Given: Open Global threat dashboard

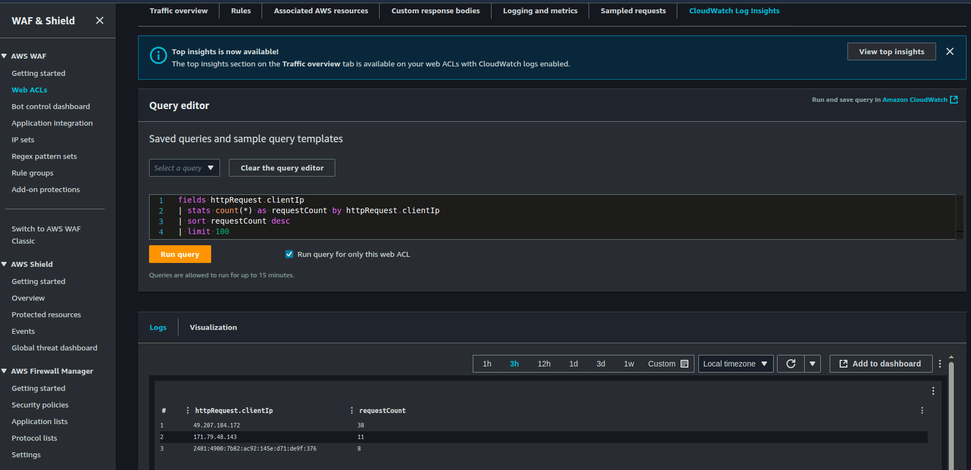Looking at the screenshot, I should click(x=54, y=348).
